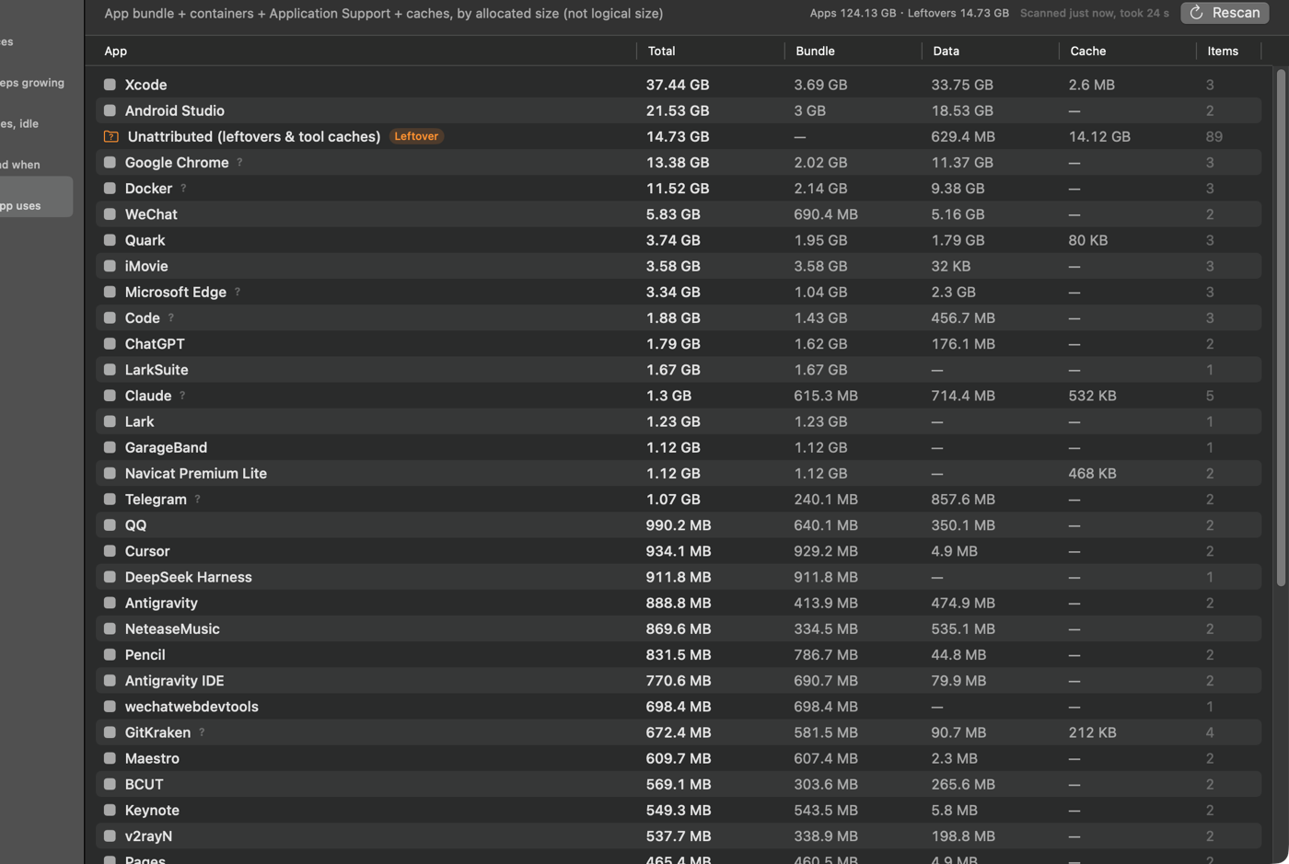Sort by the Items column header
1289x864 pixels.
1223,51
